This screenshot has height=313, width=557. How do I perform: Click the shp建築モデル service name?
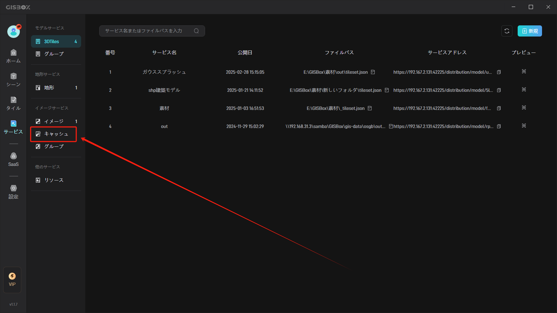(164, 90)
